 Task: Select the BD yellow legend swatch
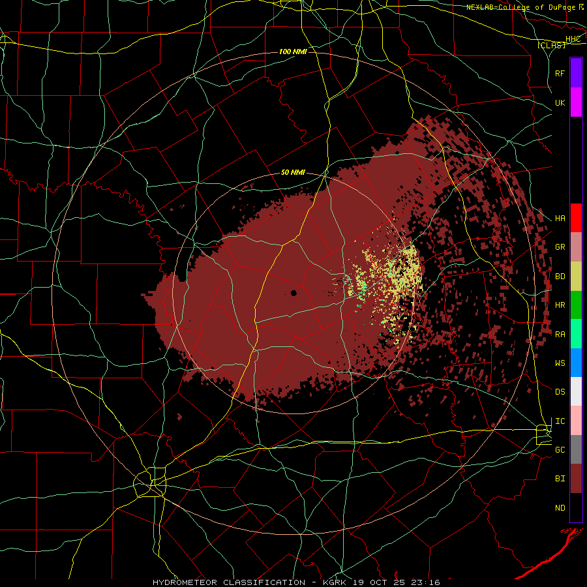(x=576, y=277)
